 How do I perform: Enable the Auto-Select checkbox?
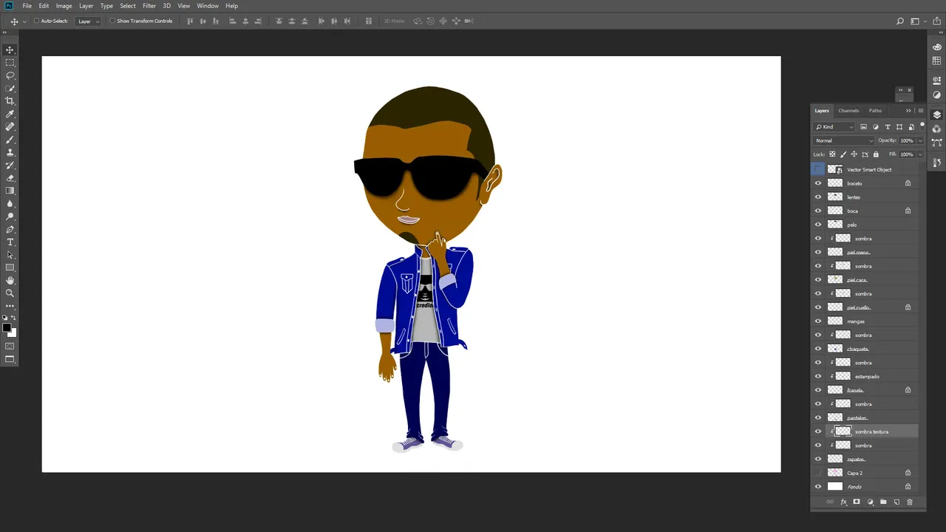click(x=36, y=21)
